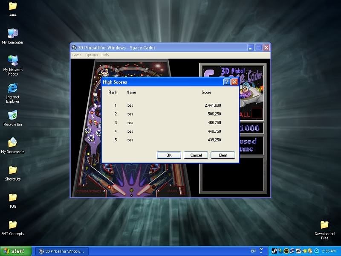This screenshot has height=256, width=341.
Task: Select the TUG folder icon
Action: [13, 201]
